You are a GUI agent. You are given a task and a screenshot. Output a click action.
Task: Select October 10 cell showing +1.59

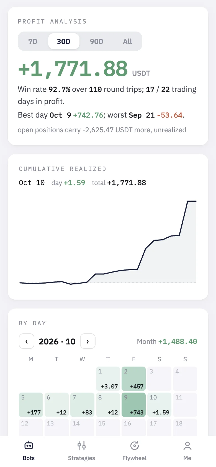[x=160, y=405]
